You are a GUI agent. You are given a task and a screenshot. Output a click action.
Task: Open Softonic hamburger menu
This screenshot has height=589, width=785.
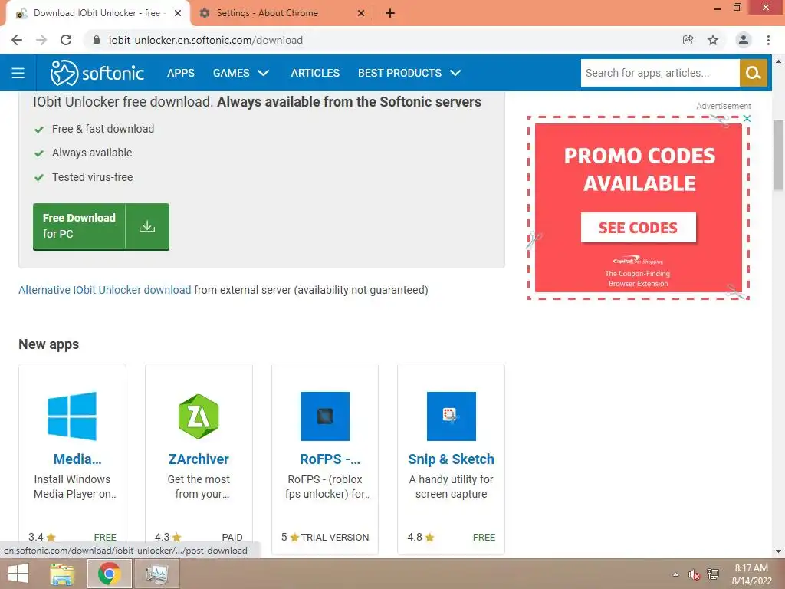coord(18,73)
